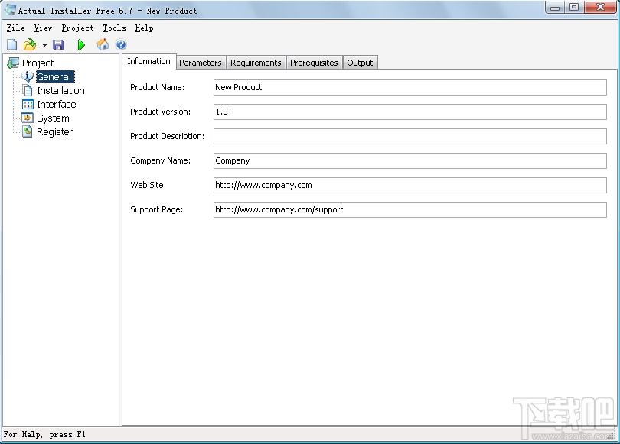The height and width of the screenshot is (444, 620).
Task: Switch to the Requirements tab
Action: pos(256,63)
